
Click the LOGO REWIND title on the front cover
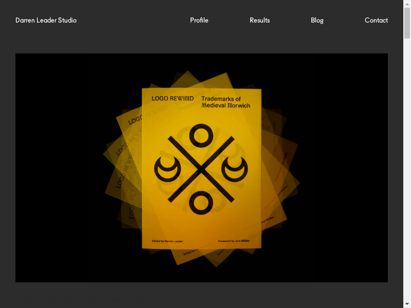(x=173, y=99)
